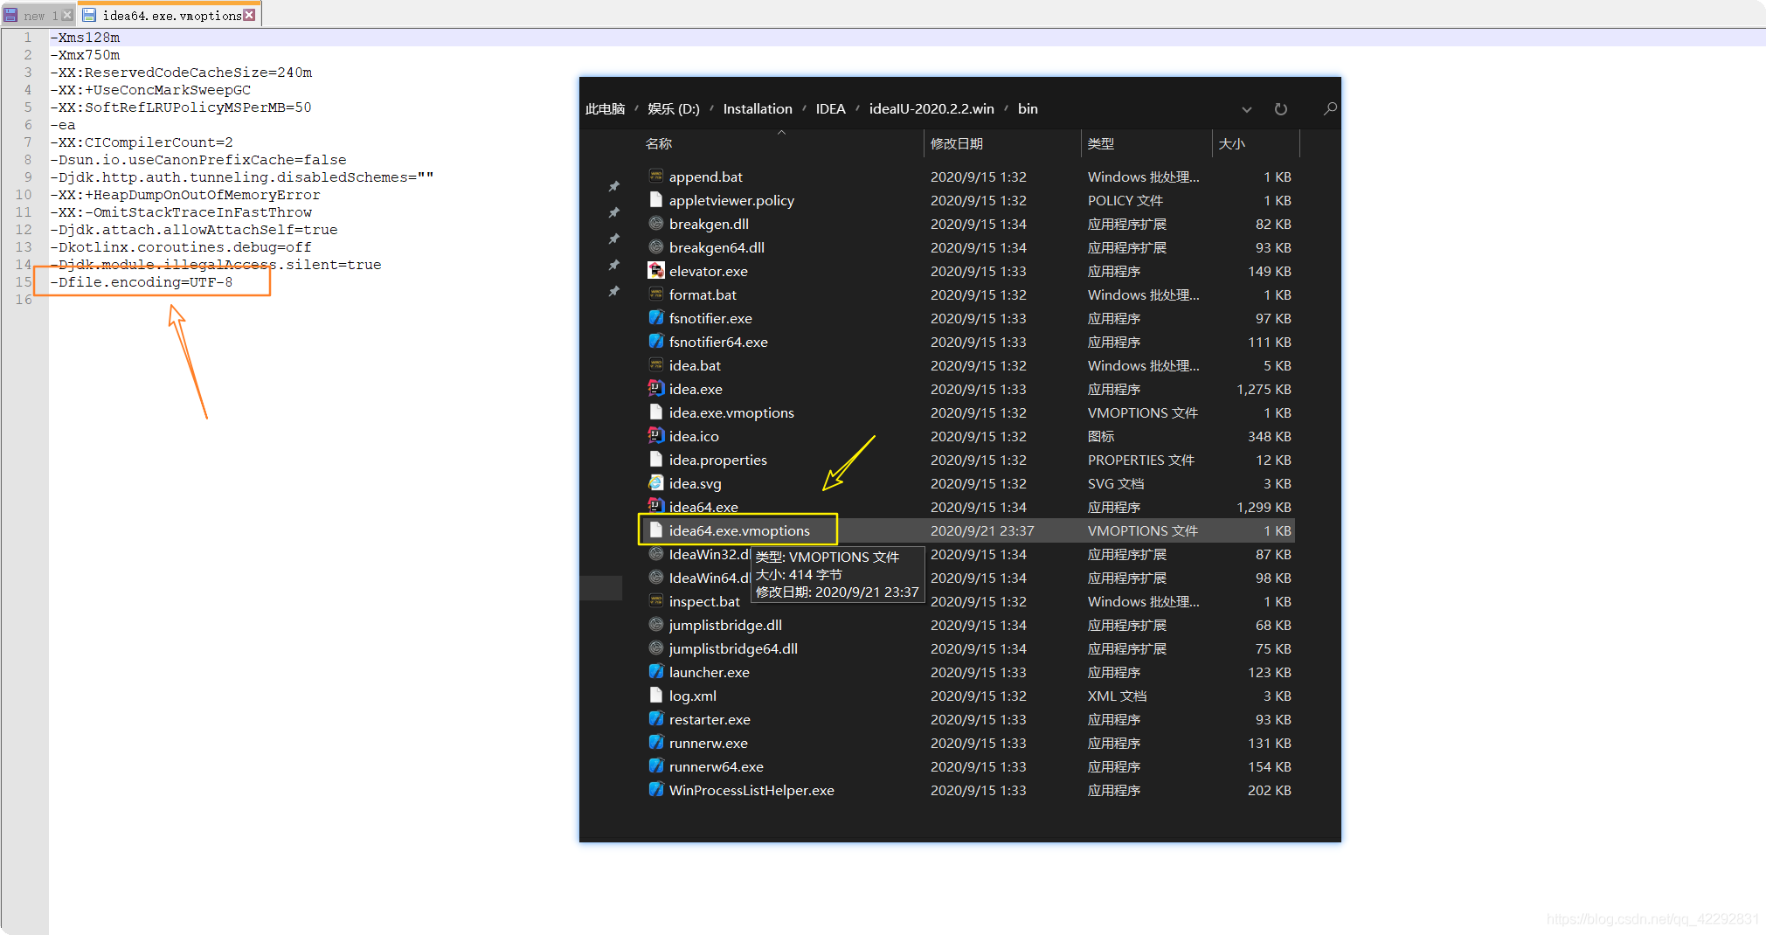This screenshot has height=935, width=1766.
Task: Click the breakgen.dll gear icon
Action: [x=655, y=224]
